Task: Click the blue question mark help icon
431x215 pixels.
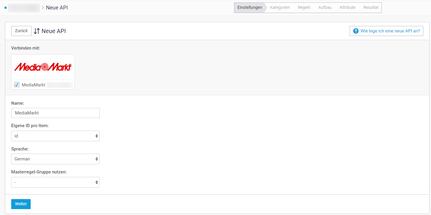Action: click(x=356, y=31)
